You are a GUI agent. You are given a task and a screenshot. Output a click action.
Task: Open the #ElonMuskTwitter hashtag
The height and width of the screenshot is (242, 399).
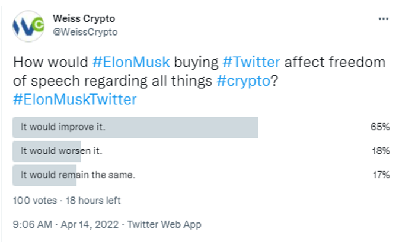click(x=75, y=99)
